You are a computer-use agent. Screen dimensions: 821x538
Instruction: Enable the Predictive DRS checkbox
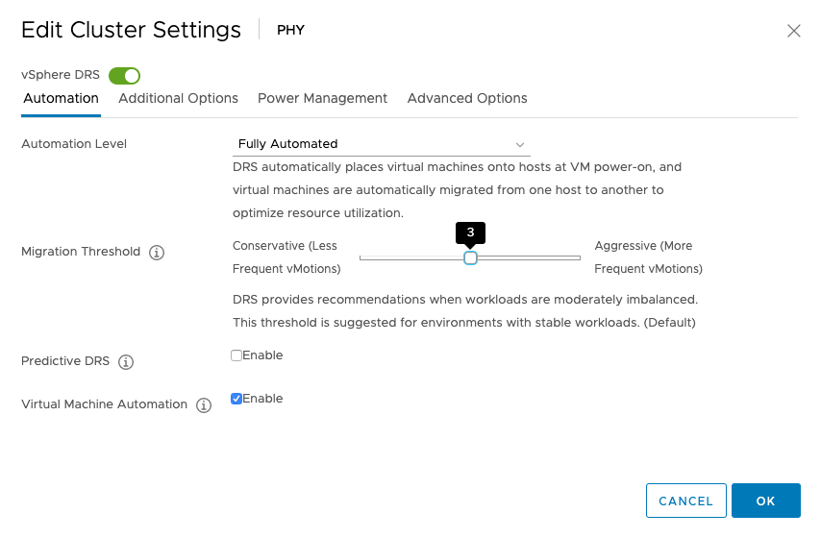click(236, 355)
